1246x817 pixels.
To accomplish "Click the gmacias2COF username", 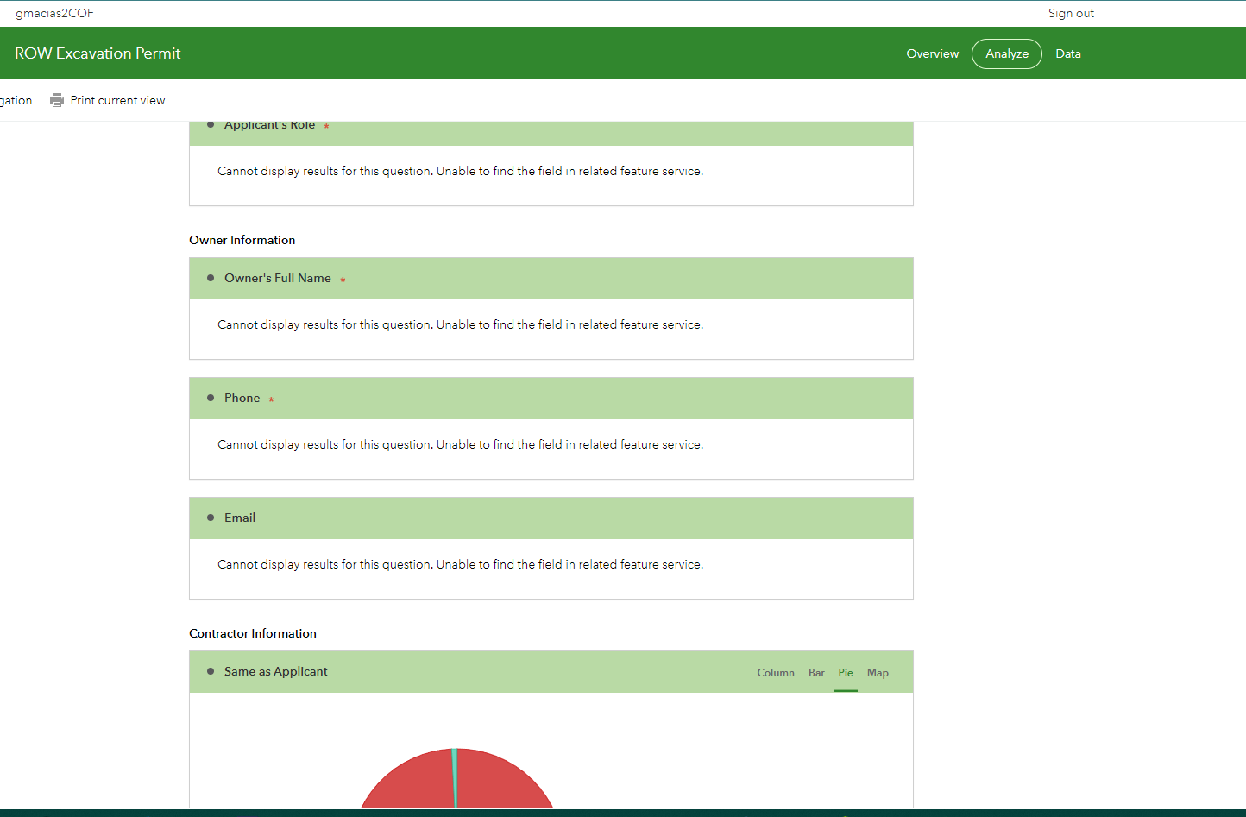I will tap(54, 13).
